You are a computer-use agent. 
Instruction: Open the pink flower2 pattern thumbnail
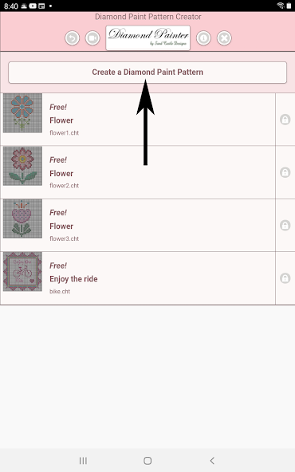point(22,166)
